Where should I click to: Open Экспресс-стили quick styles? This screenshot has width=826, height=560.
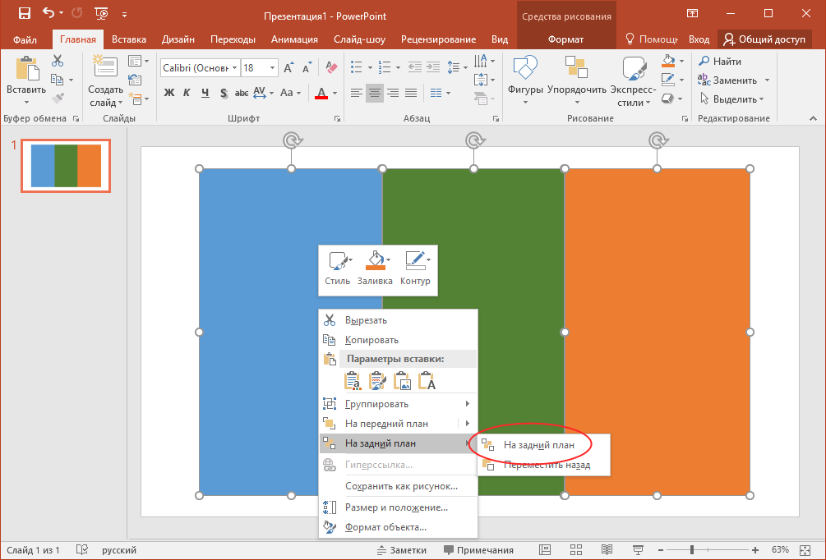pos(633,81)
